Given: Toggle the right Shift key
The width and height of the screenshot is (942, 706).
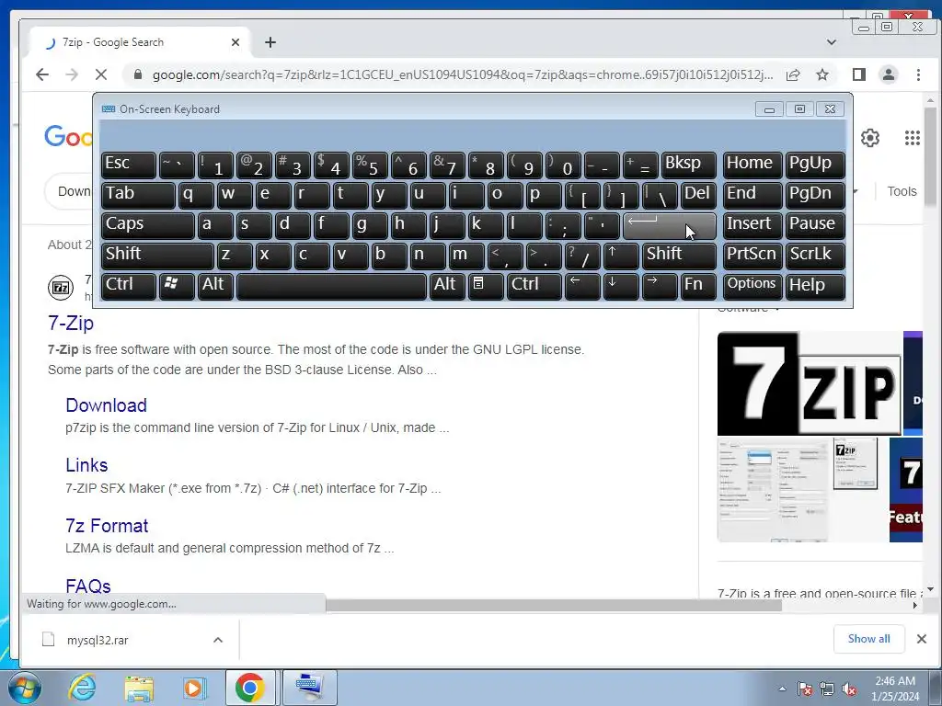Looking at the screenshot, I should (679, 256).
